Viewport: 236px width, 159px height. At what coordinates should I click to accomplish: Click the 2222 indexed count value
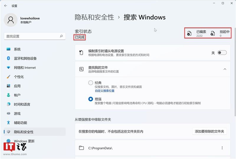199,36
